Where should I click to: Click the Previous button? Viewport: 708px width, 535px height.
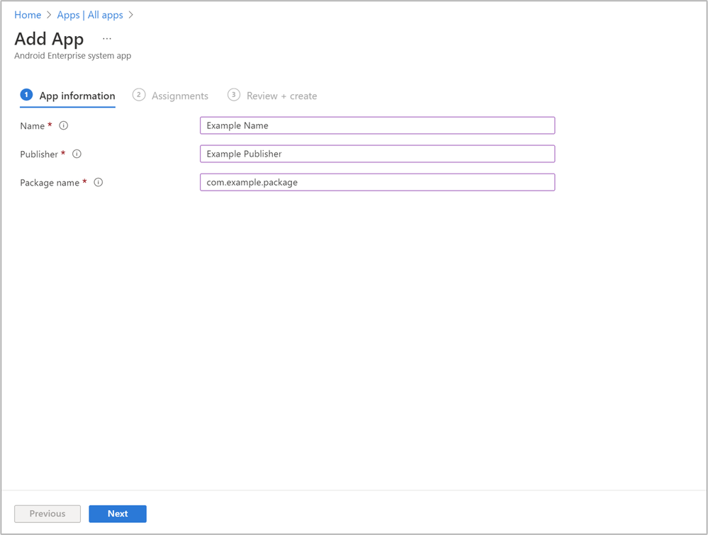coord(47,514)
